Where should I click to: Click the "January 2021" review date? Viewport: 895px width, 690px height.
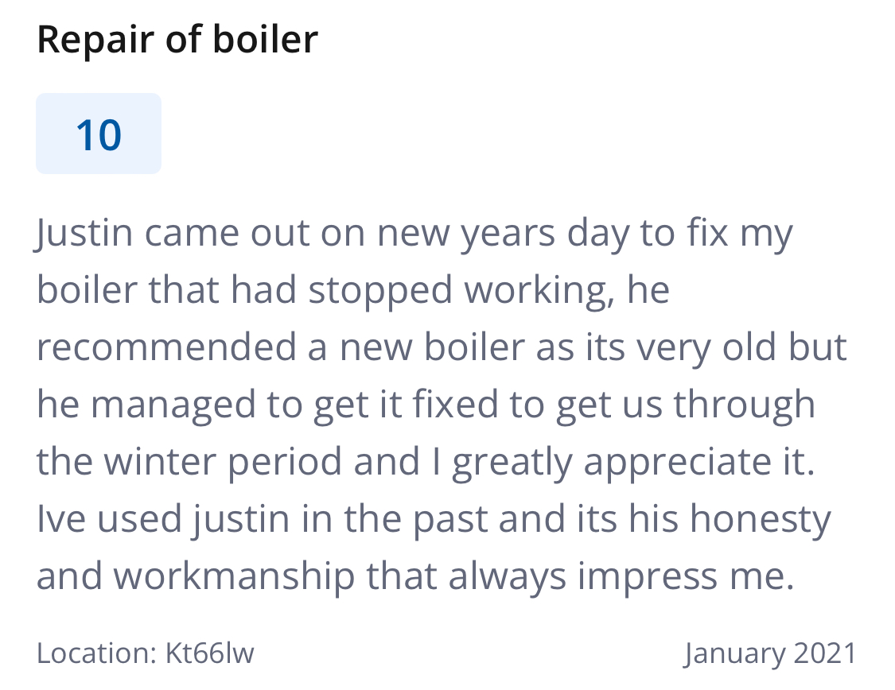pyautogui.click(x=770, y=653)
